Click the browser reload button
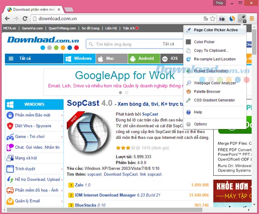This screenshot has width=259, height=214. (x=25, y=19)
